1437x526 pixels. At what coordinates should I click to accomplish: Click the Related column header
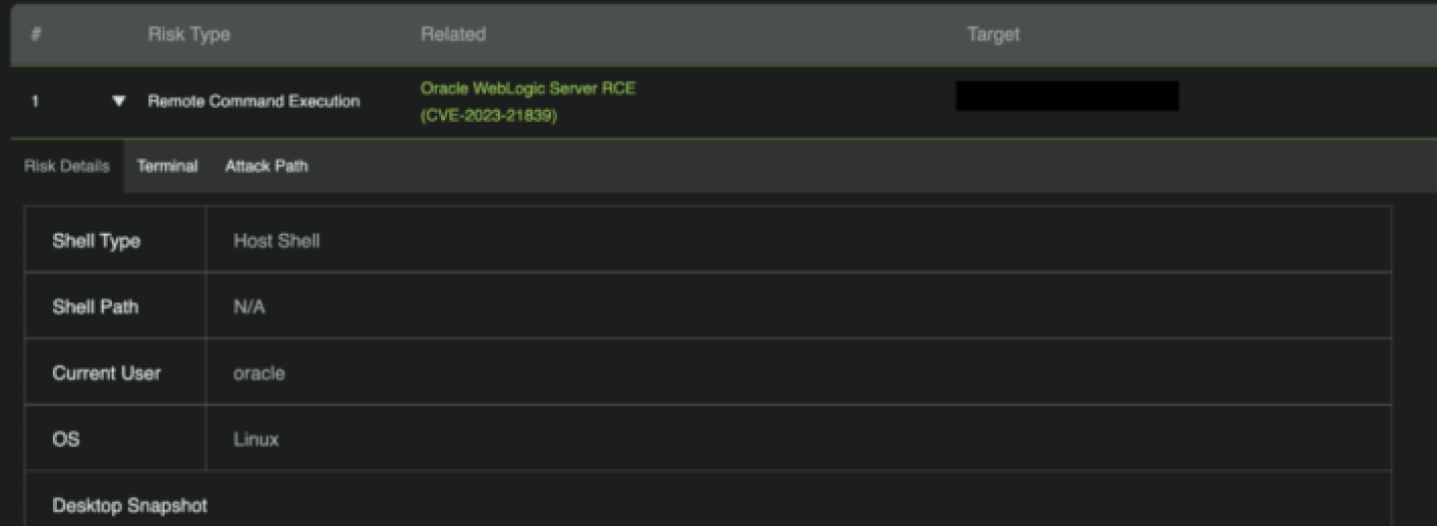tap(453, 34)
